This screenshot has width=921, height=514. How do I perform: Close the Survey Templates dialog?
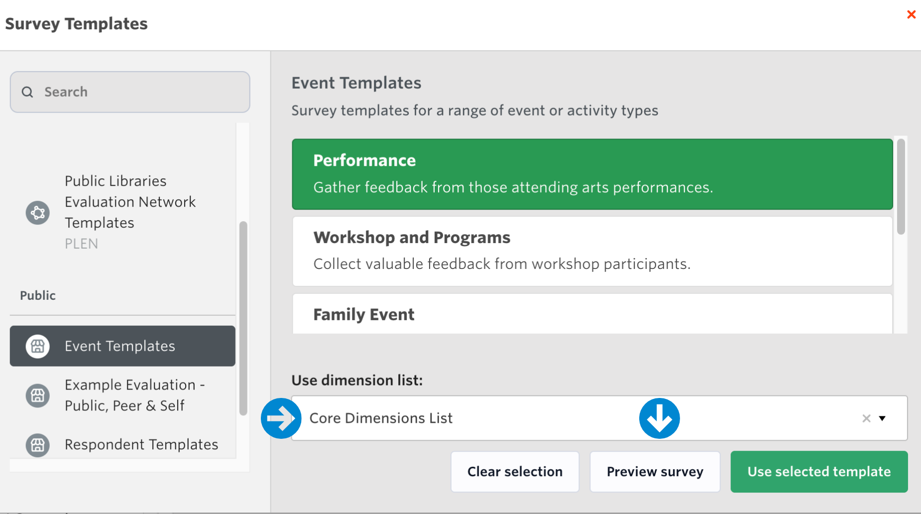911,14
